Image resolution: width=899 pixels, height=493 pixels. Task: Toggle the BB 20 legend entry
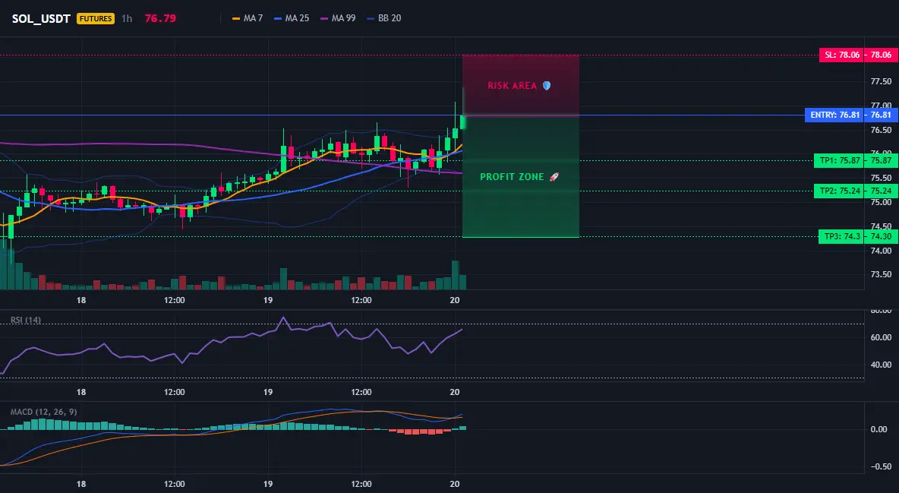(383, 18)
